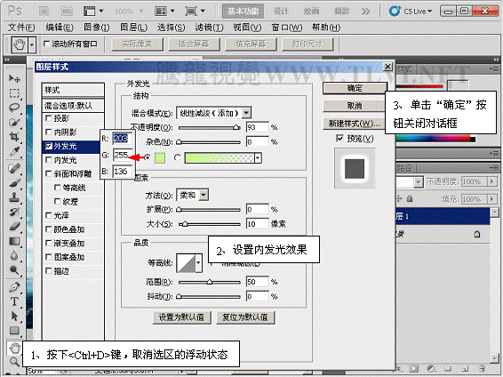
Task: Toggle the 预览 preview checkbox
Action: [339, 139]
